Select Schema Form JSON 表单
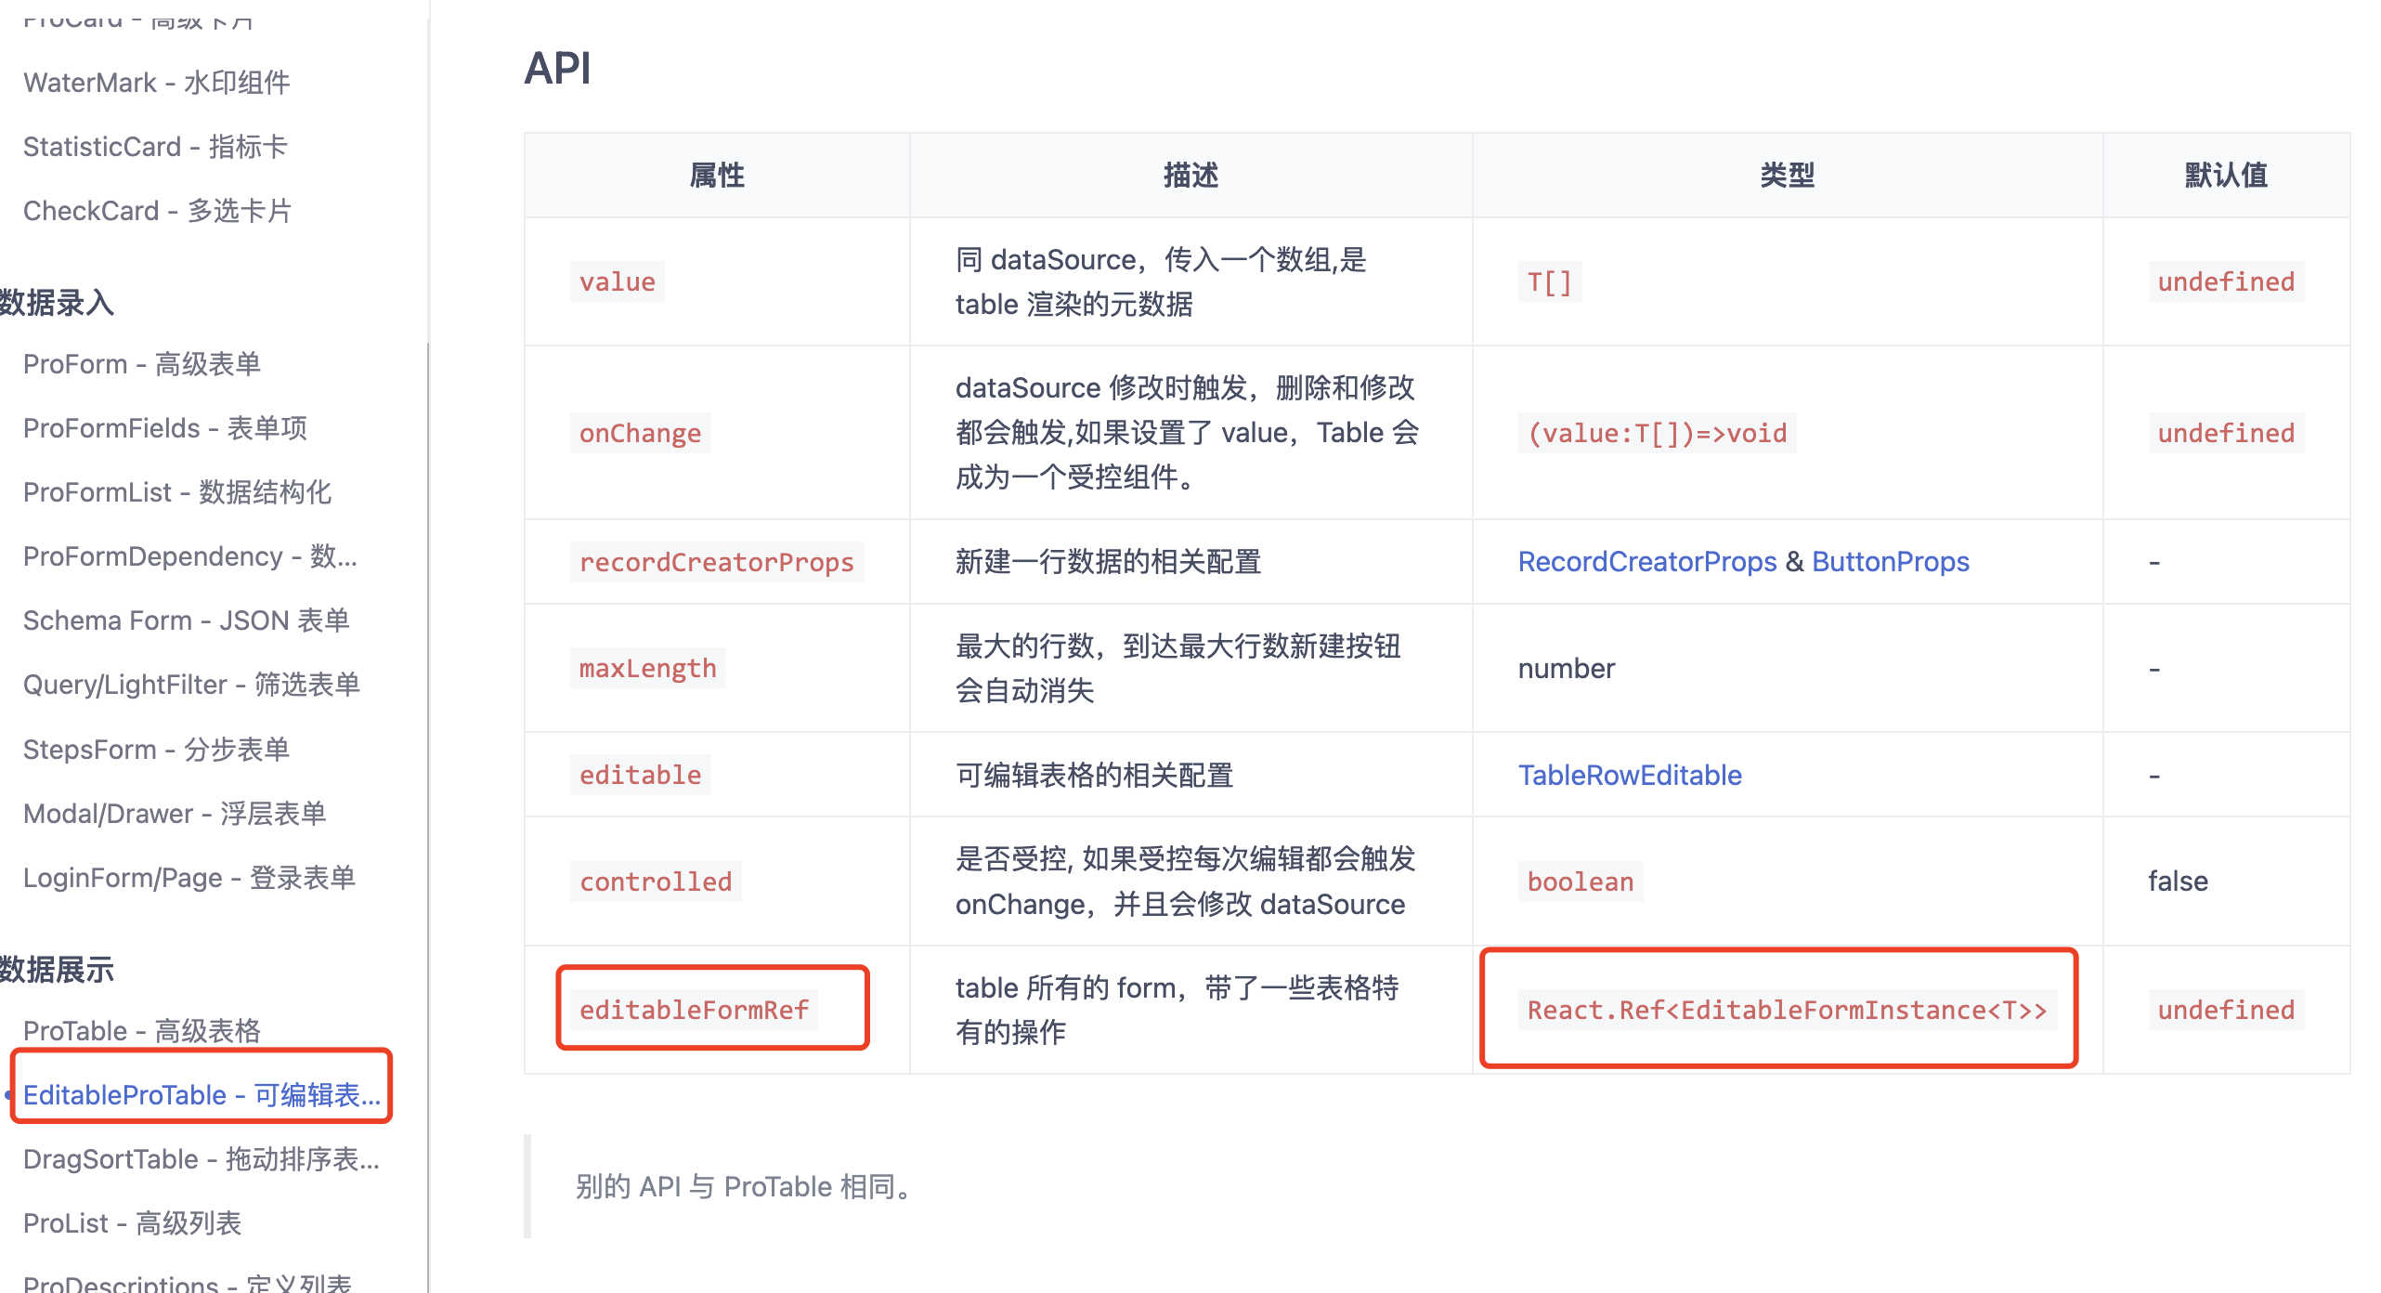 click(187, 620)
